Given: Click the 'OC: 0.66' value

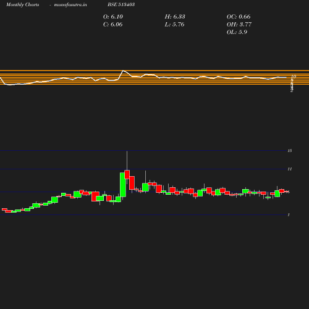Looking at the screenshot, I should 239,17.
